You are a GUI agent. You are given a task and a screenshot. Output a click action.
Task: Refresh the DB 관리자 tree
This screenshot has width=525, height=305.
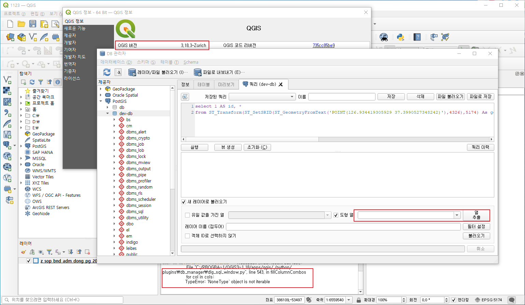pos(107,72)
